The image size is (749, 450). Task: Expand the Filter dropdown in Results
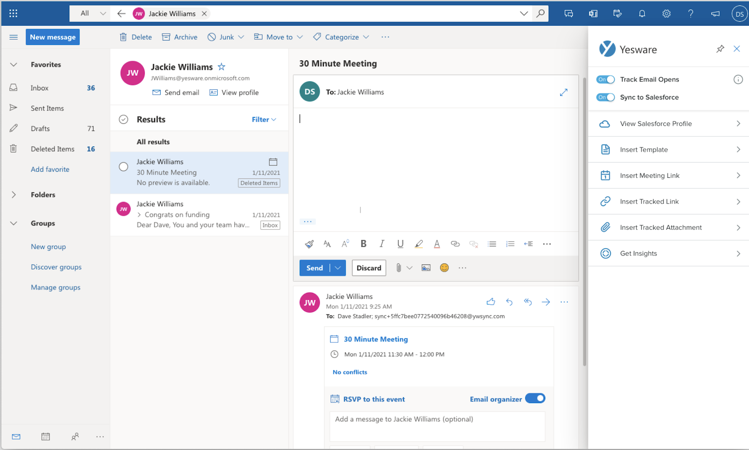[x=264, y=120]
